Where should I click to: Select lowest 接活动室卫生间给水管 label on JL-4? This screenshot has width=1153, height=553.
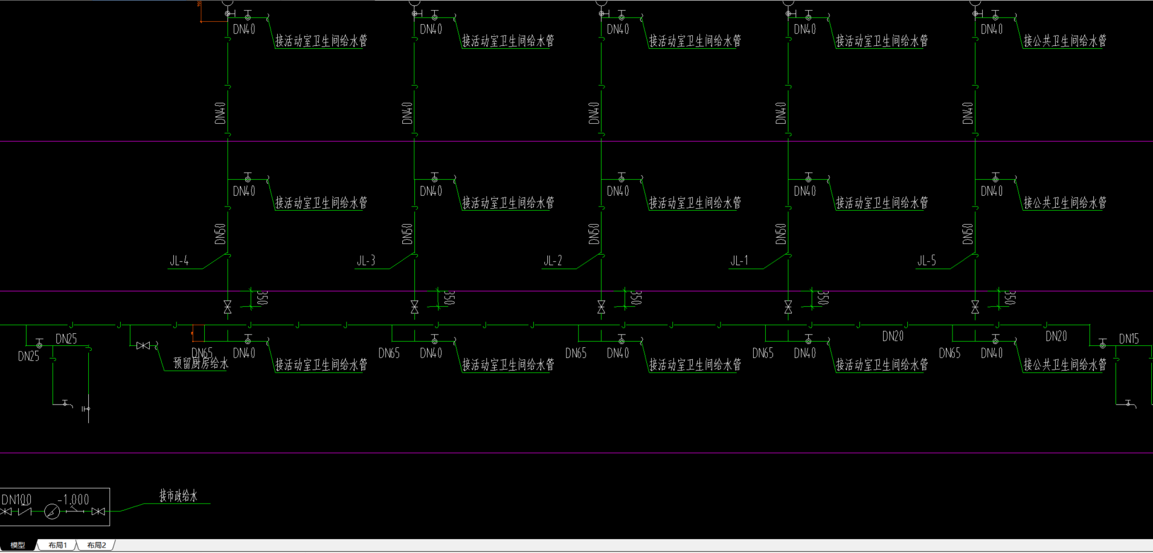321,365
